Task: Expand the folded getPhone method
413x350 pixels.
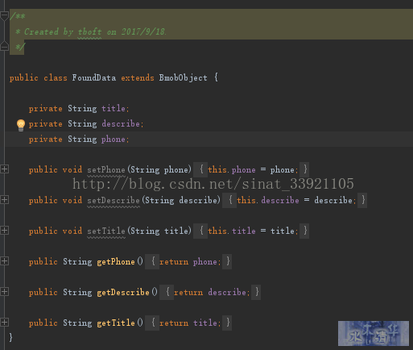Action: tap(4, 261)
